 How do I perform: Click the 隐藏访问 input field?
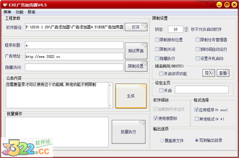click(74, 67)
